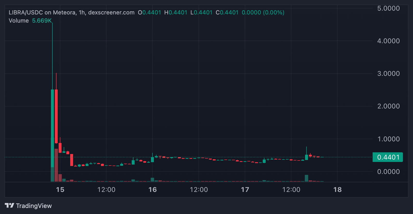Click the 3.0000 price axis label
The height and width of the screenshot is (214, 413).
point(388,74)
